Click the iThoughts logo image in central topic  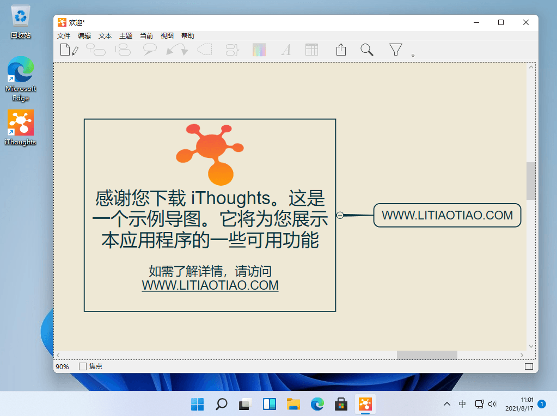[x=210, y=155]
